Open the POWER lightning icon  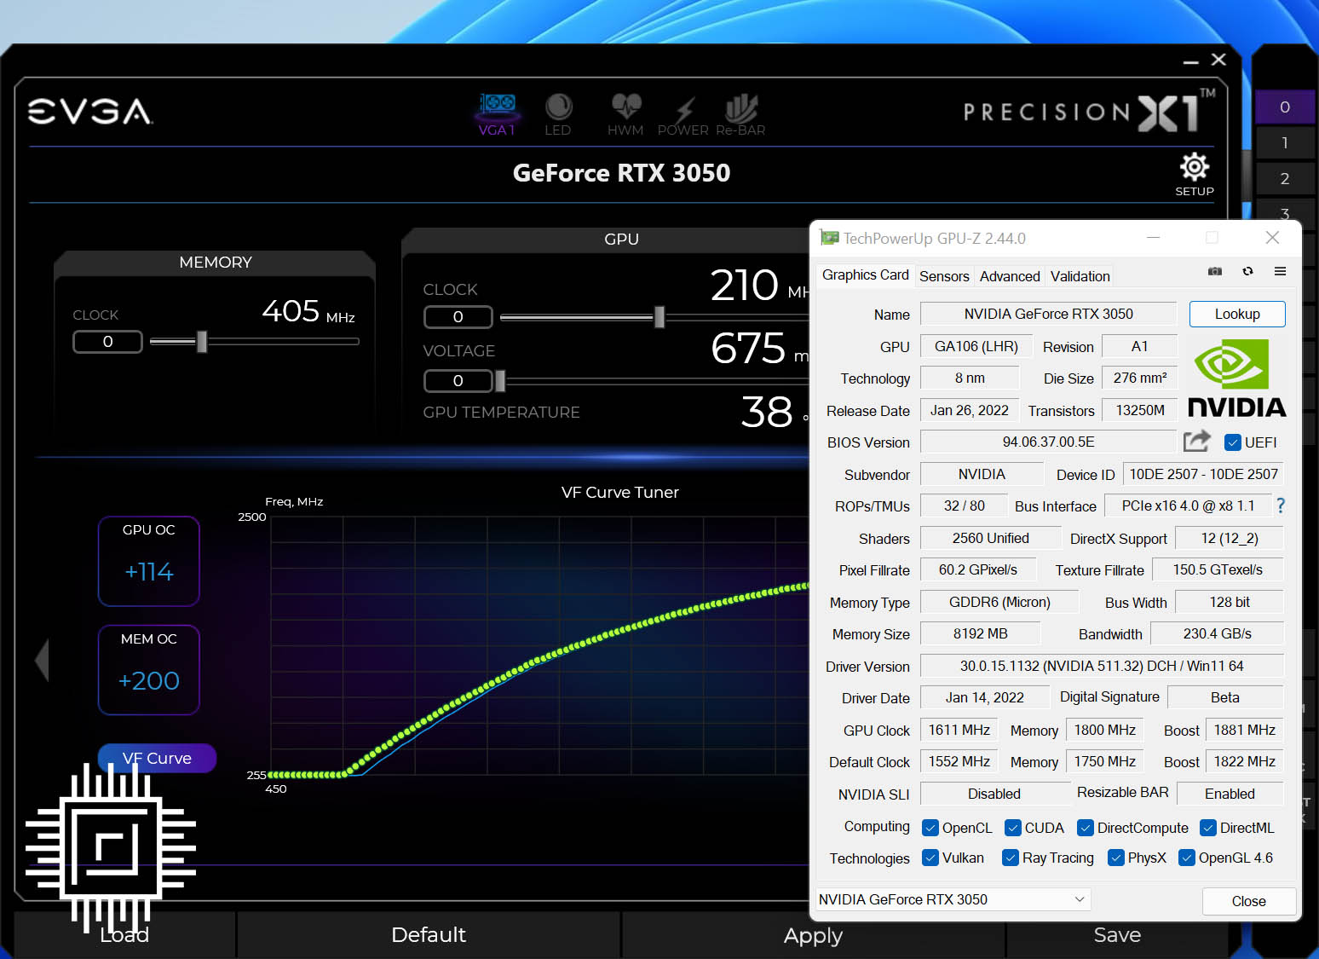(683, 113)
